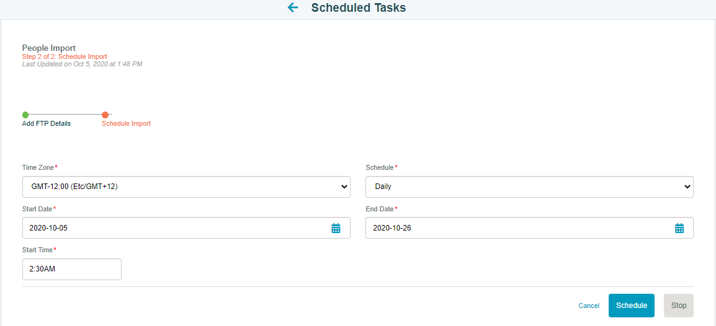Open the Schedule frequency dropdown showing Daily
716x326 pixels.
point(530,187)
